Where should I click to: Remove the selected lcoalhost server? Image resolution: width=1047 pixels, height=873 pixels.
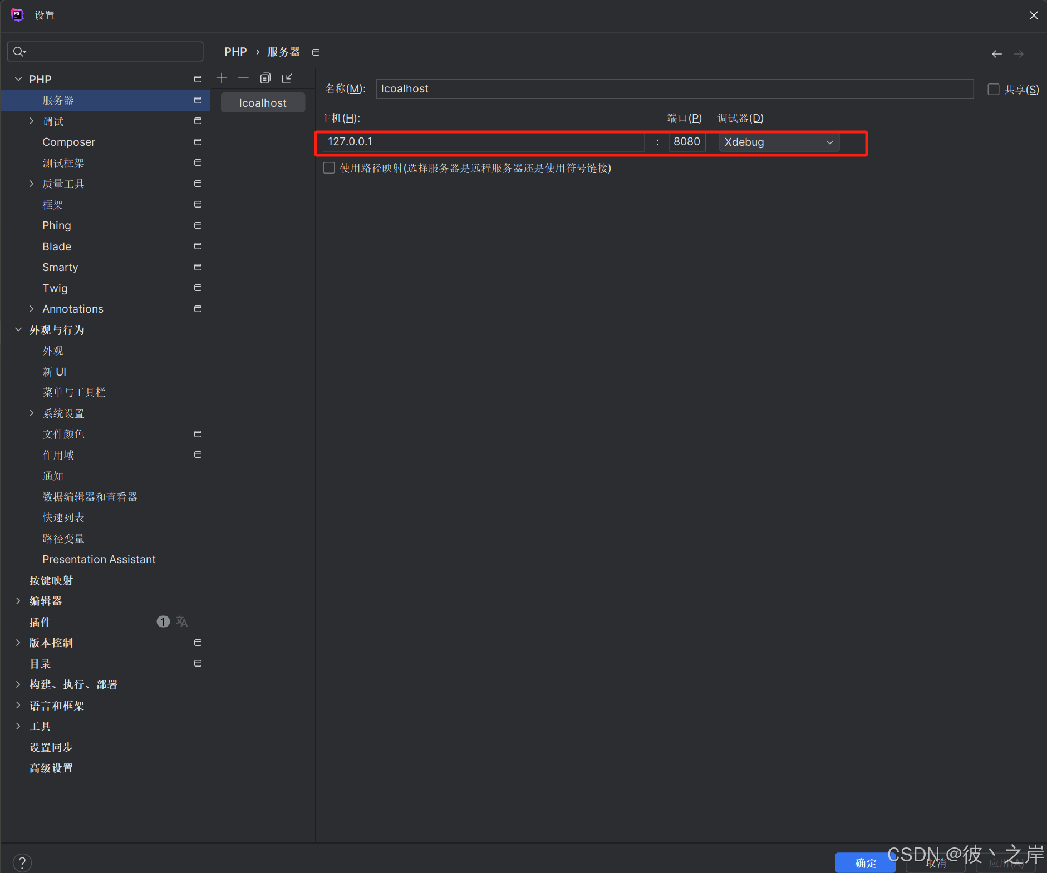pyautogui.click(x=243, y=78)
